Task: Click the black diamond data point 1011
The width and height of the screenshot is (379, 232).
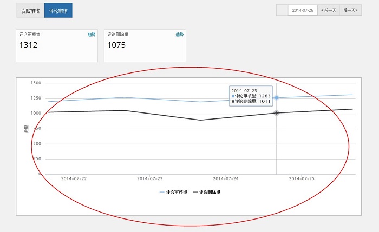Action: pyautogui.click(x=276, y=113)
